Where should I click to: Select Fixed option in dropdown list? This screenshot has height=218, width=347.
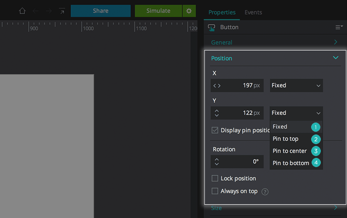296,127
